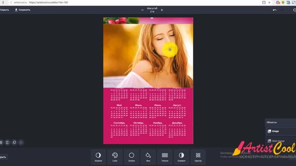Viewport: 296px width, 166px height.
Task: Click the Открыть open button
Action: pos(4,10)
